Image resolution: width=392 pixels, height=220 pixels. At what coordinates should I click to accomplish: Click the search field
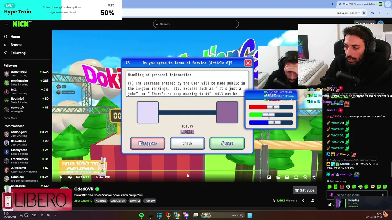196,24
